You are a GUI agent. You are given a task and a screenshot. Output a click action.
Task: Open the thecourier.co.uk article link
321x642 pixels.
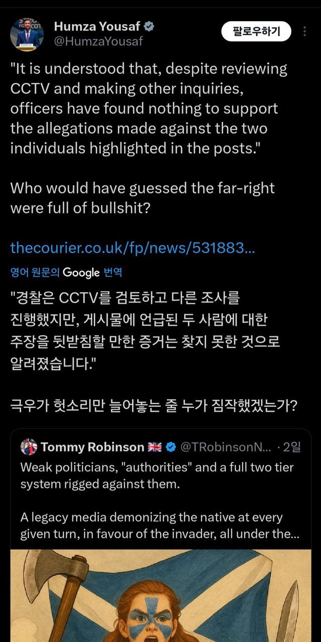(132, 247)
